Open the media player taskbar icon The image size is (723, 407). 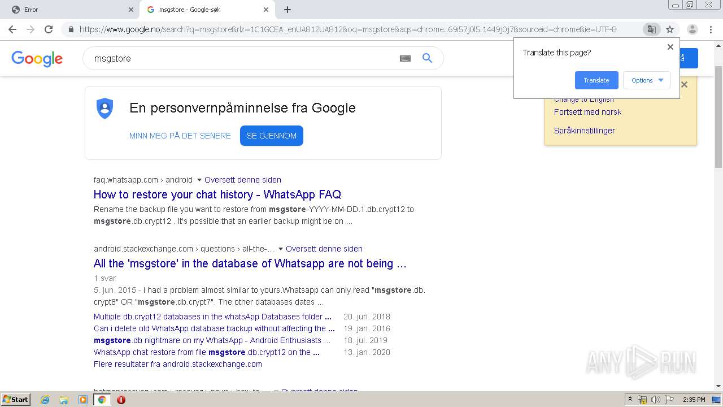(x=83, y=400)
